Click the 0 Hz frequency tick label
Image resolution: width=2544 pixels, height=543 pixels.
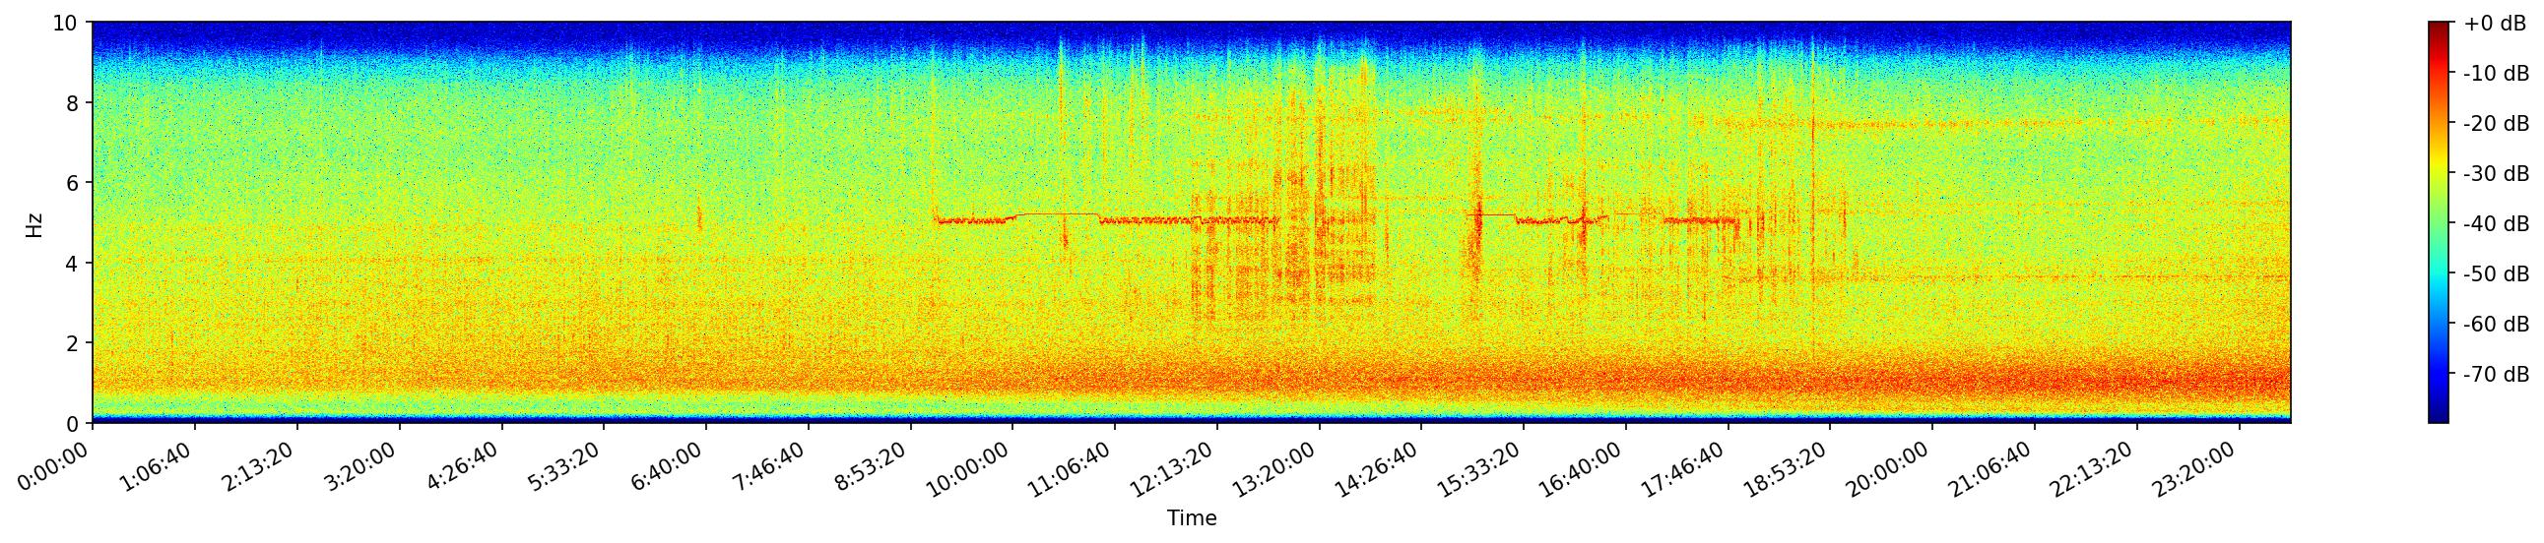pos(75,424)
